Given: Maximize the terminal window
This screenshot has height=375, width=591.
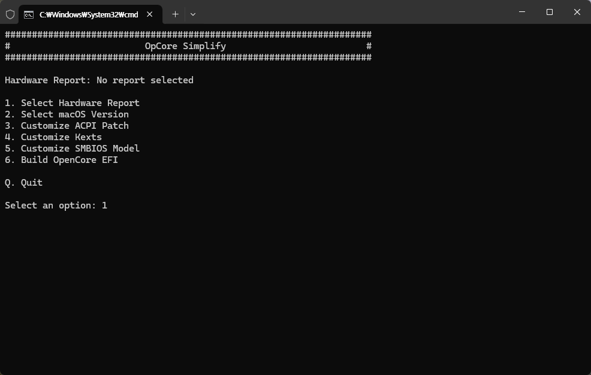Looking at the screenshot, I should point(550,12).
